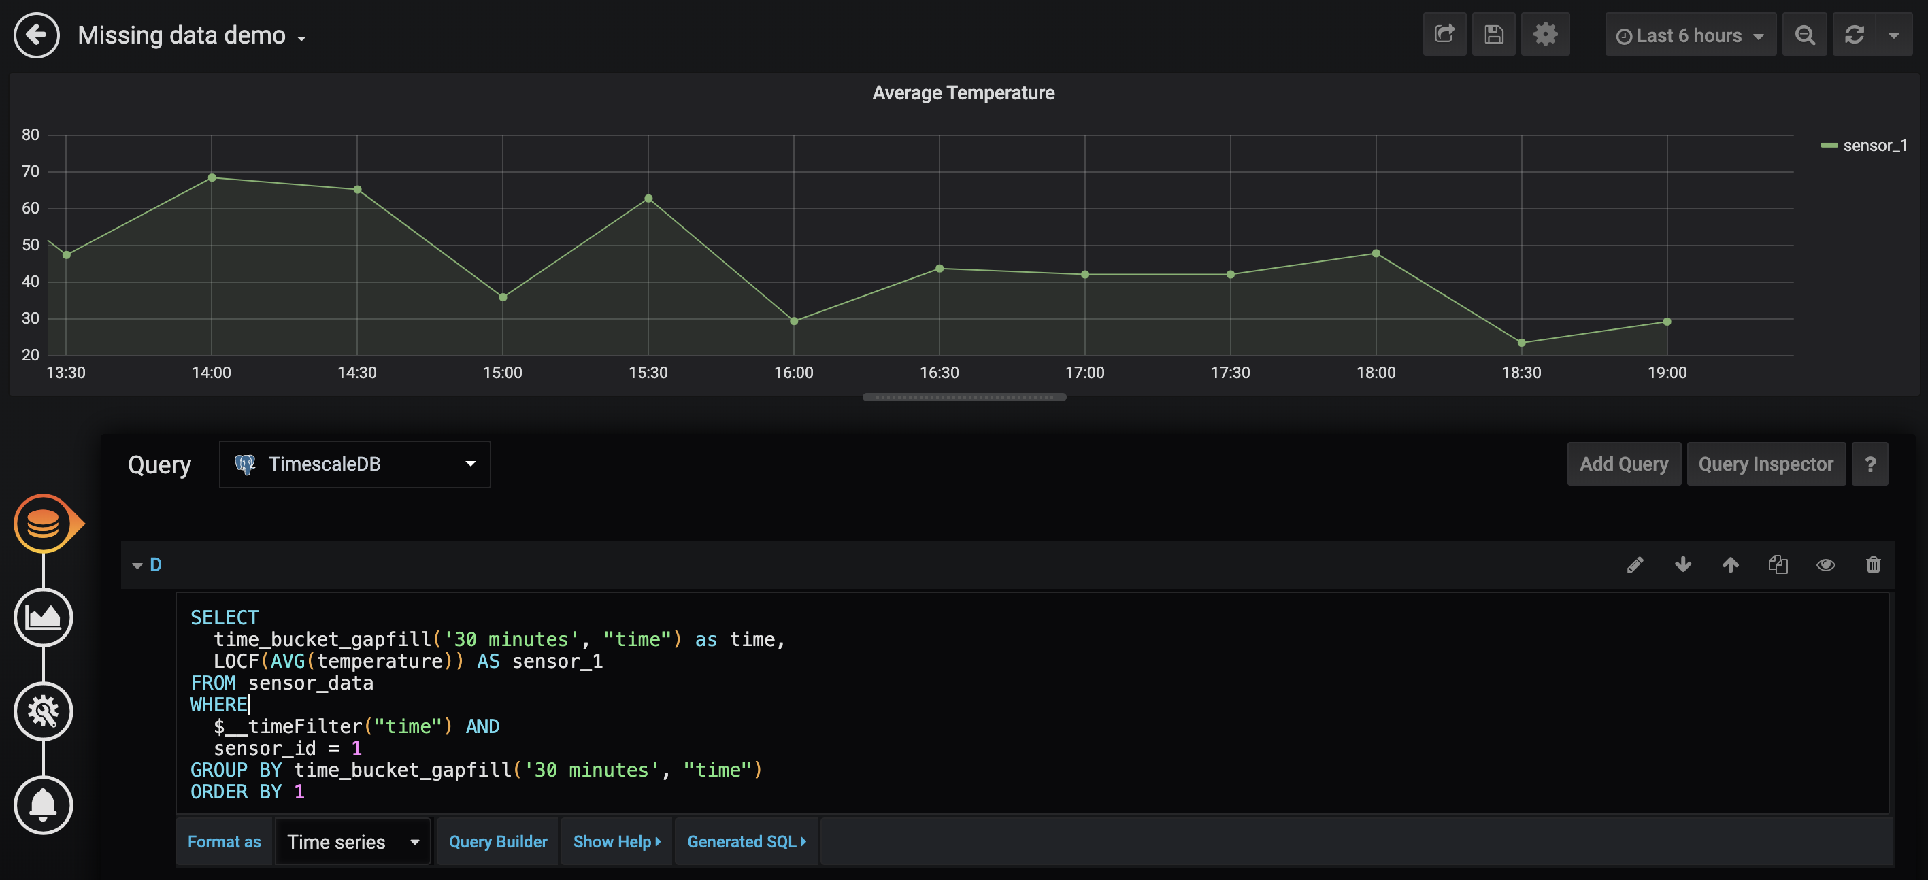This screenshot has height=880, width=1928.
Task: Zoom out the time range
Action: [x=1804, y=35]
